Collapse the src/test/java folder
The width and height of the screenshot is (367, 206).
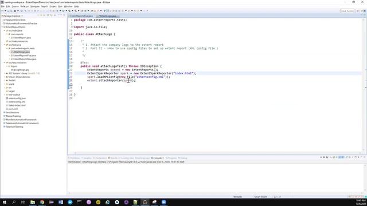pyautogui.click(x=4, y=45)
